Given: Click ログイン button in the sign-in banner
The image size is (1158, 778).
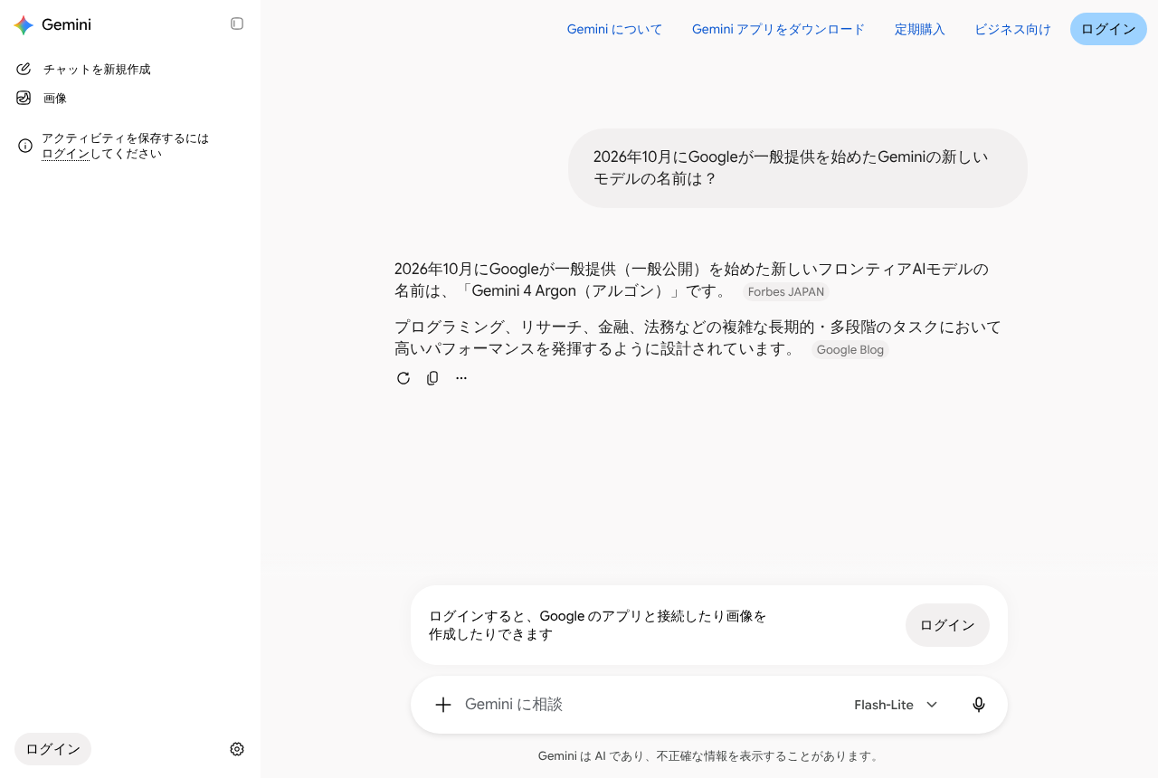Looking at the screenshot, I should (947, 625).
